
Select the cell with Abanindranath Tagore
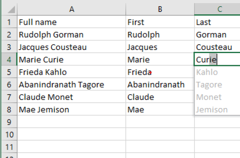(71, 84)
